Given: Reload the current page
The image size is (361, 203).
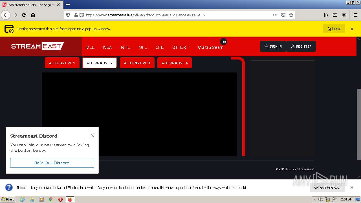Looking at the screenshot, I should tap(24, 15).
